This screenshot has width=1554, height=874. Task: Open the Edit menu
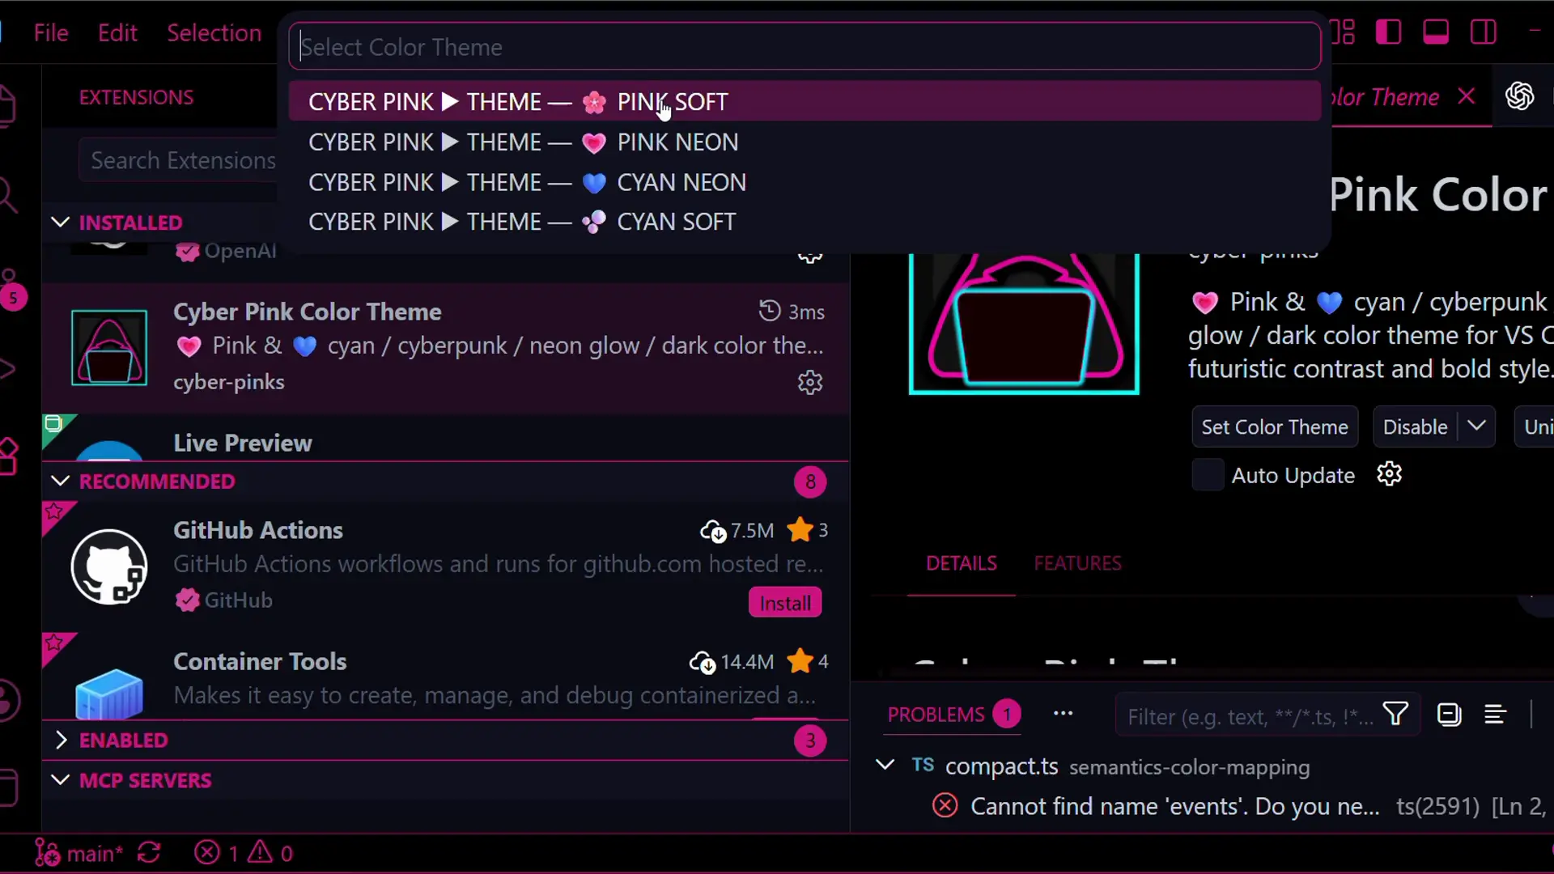click(x=117, y=33)
